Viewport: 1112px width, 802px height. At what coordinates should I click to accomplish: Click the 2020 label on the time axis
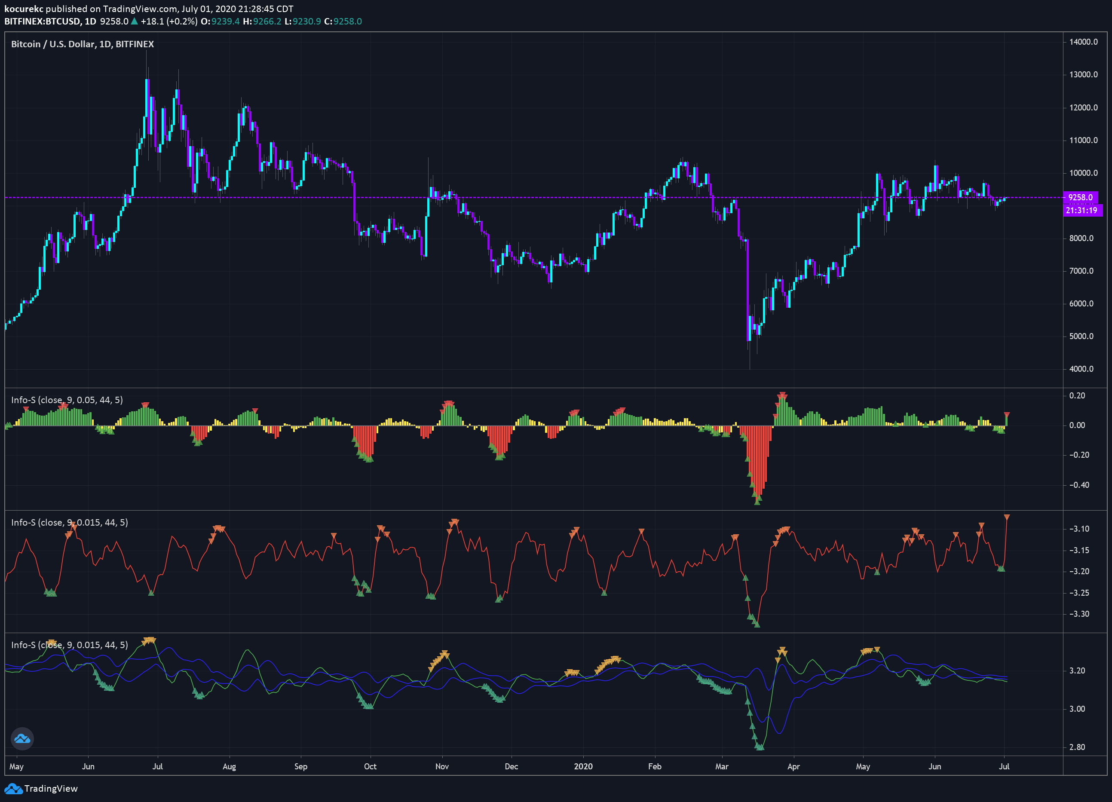pyautogui.click(x=583, y=766)
